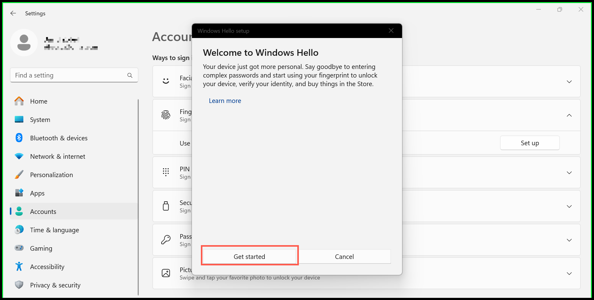Click the Gaming controller icon
Viewport: 594px width, 300px height.
point(19,248)
